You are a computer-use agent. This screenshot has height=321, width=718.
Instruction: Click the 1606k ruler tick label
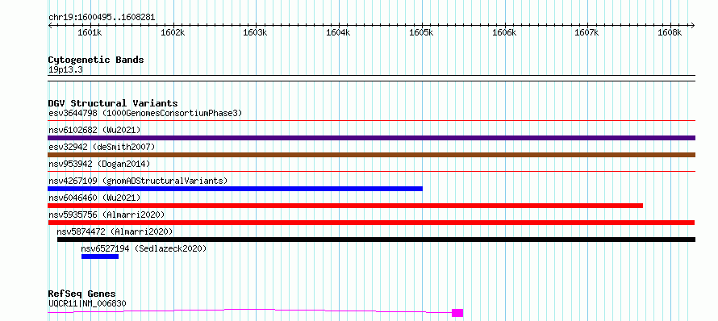pos(504,33)
